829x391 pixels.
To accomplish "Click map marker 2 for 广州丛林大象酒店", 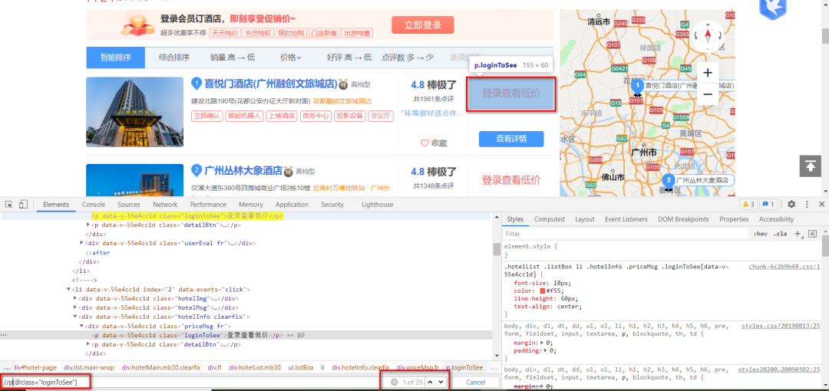I will 669,180.
